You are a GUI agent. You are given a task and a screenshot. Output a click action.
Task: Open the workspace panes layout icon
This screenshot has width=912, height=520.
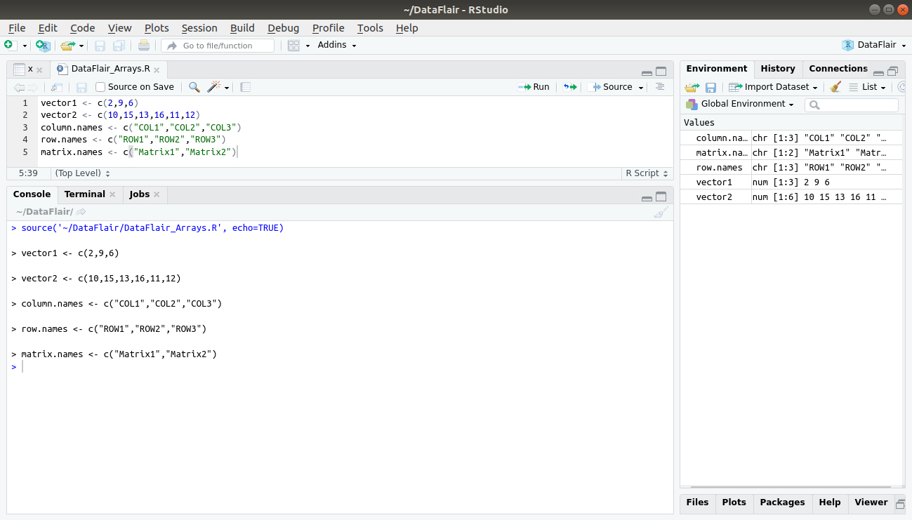[293, 46]
